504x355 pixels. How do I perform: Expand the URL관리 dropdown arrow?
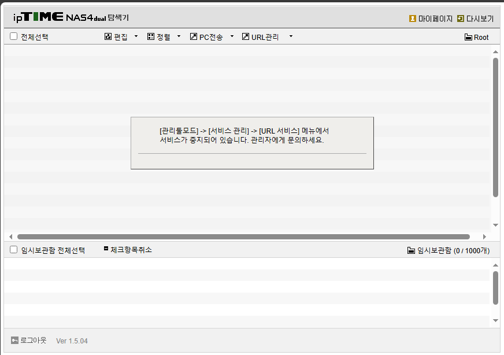point(291,36)
